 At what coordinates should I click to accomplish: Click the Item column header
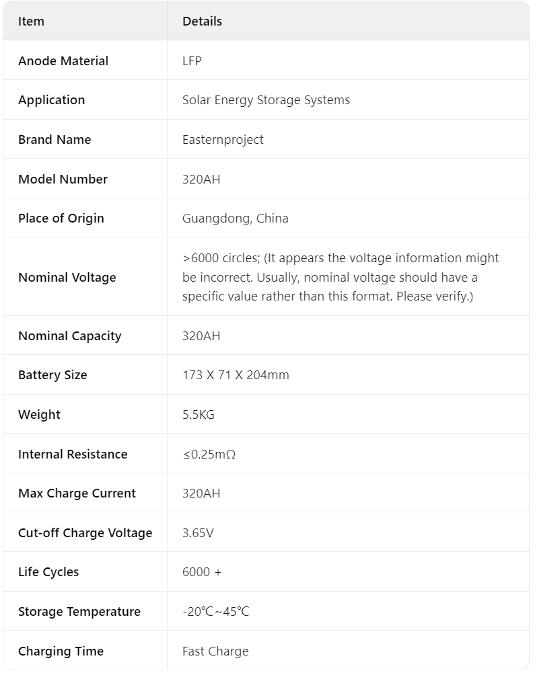coord(31,21)
